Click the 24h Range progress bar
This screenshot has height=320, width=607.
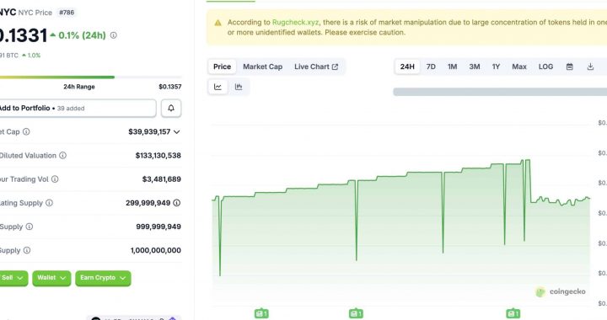pos(90,77)
